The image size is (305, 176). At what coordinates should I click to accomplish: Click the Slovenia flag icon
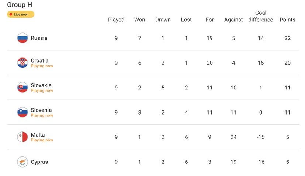point(22,112)
